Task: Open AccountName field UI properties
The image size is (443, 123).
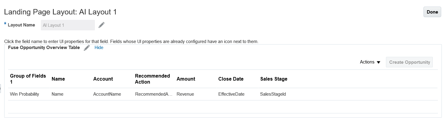Action: (107, 94)
